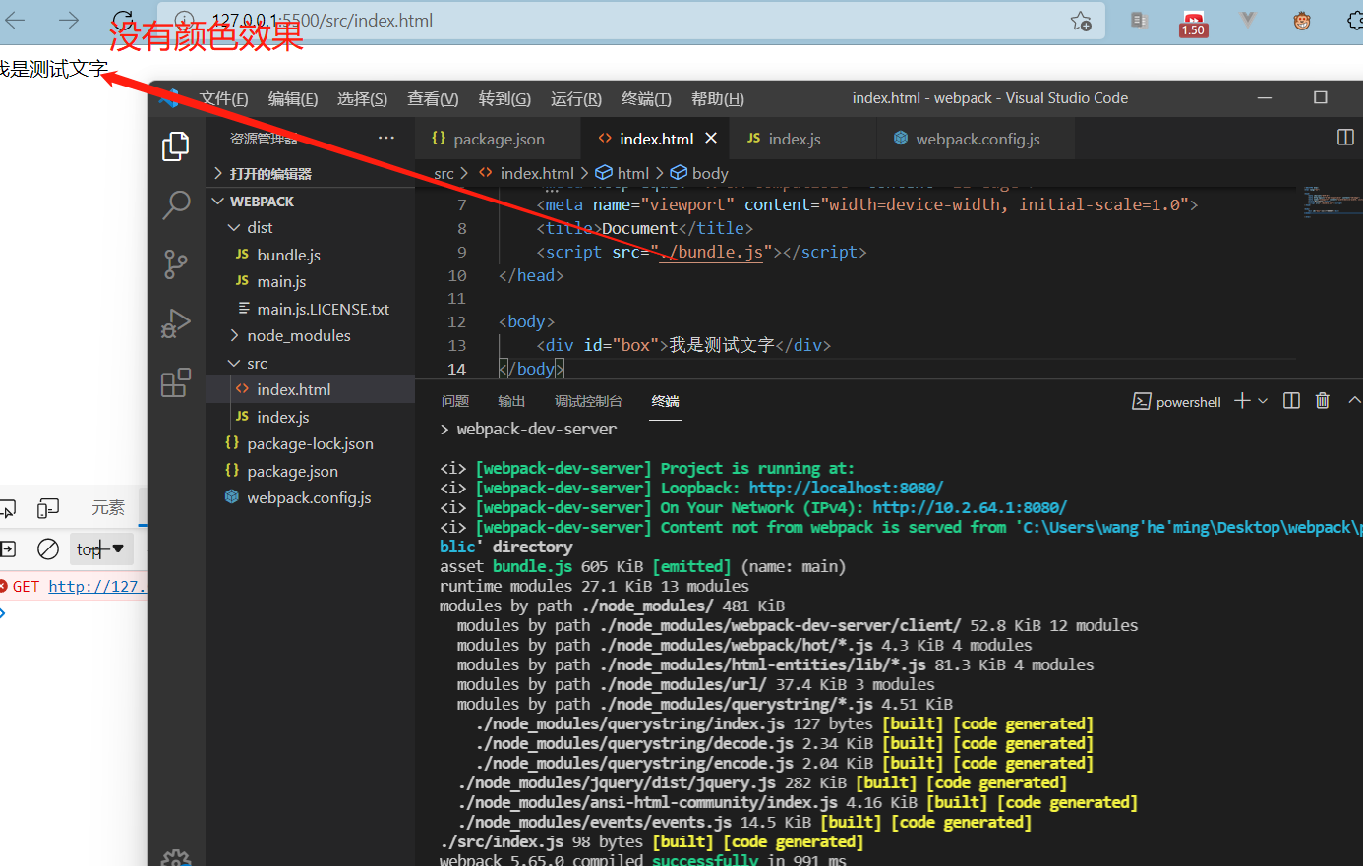Image resolution: width=1363 pixels, height=866 pixels.
Task: Open the 帮助(H) menu
Action: click(x=718, y=98)
